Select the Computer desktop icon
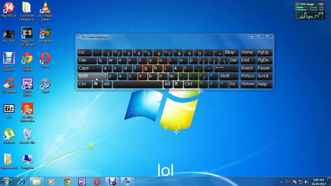 point(27,162)
